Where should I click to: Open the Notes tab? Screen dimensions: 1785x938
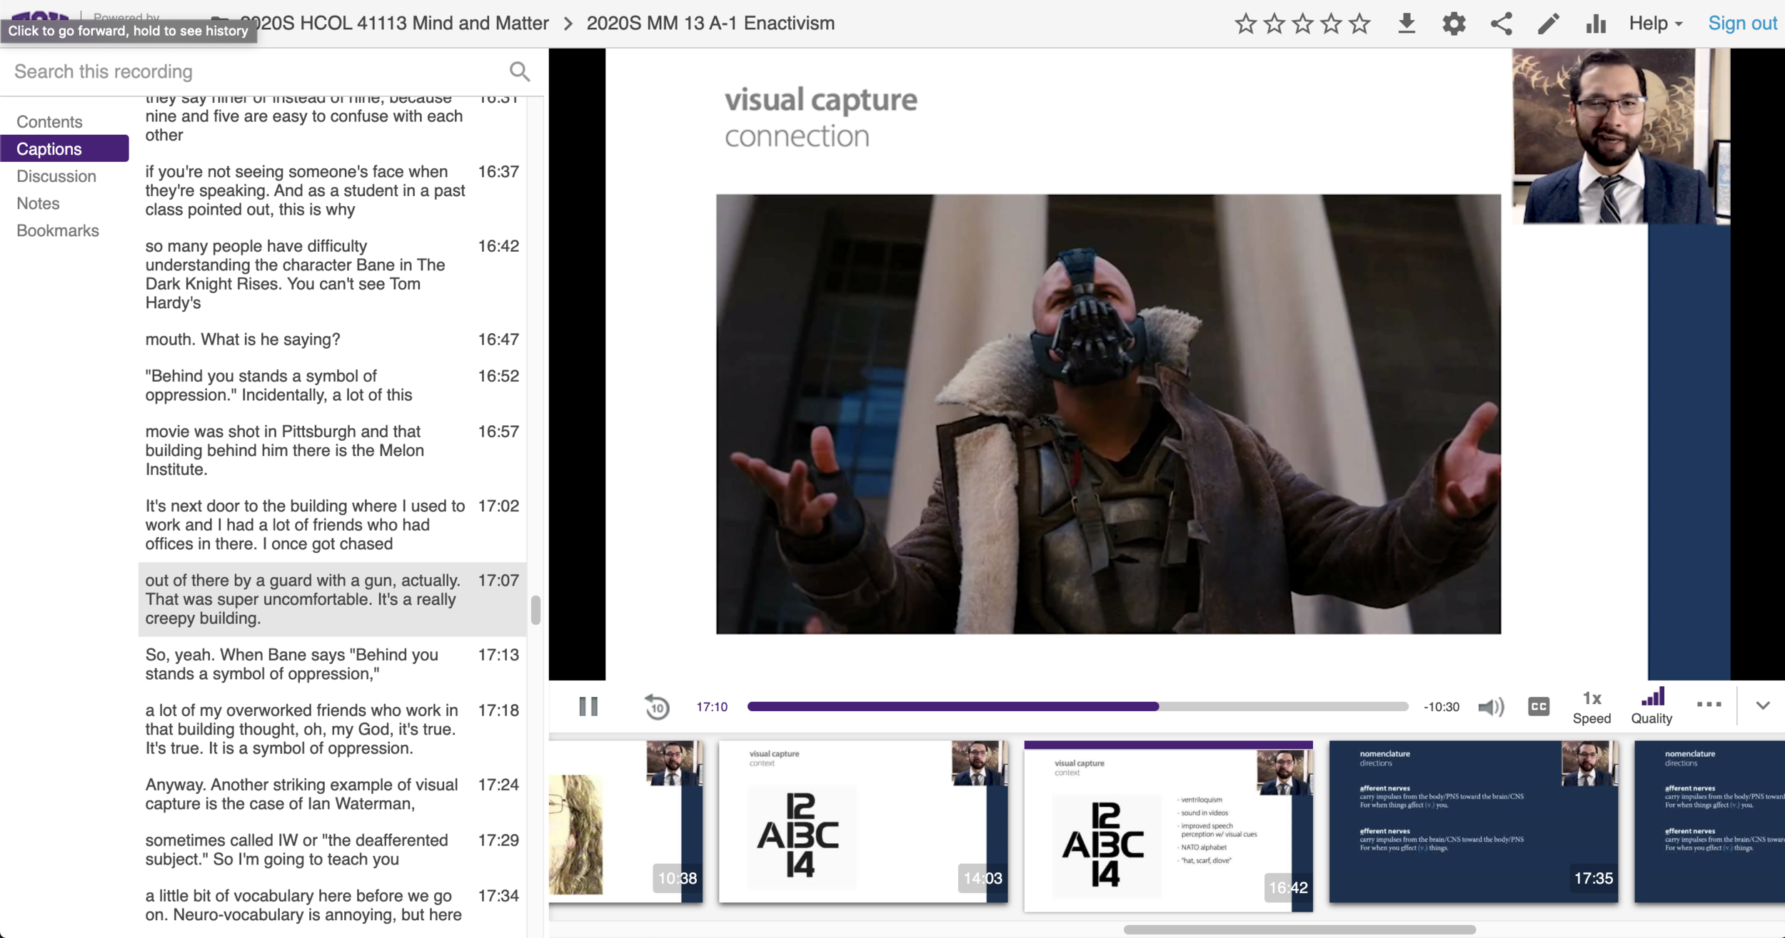[x=38, y=203]
